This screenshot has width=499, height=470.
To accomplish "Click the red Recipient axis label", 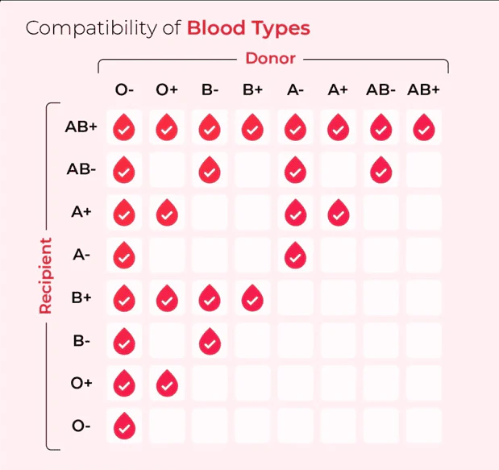I will pos(46,276).
